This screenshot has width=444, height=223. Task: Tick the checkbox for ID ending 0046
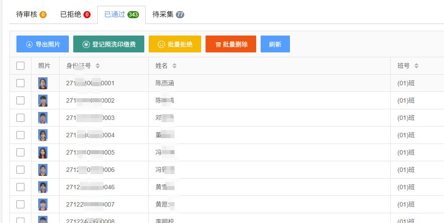pos(20,187)
